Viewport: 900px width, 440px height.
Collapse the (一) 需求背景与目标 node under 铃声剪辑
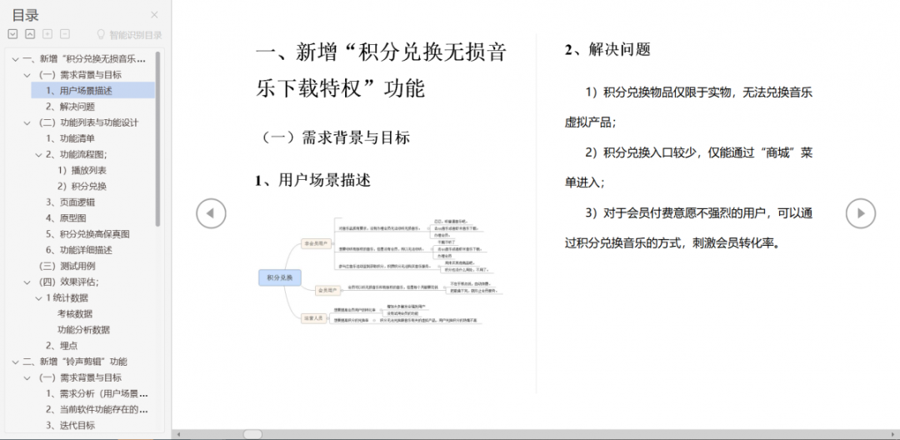pyautogui.click(x=27, y=377)
